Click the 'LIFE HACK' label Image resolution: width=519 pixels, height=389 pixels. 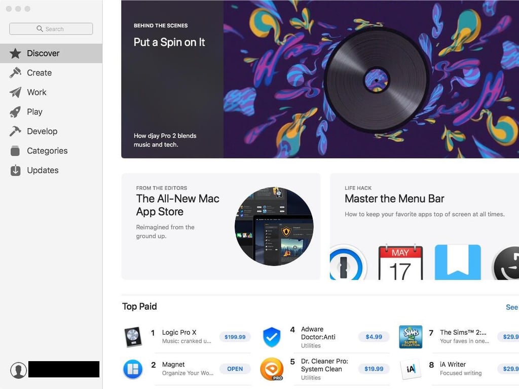358,188
